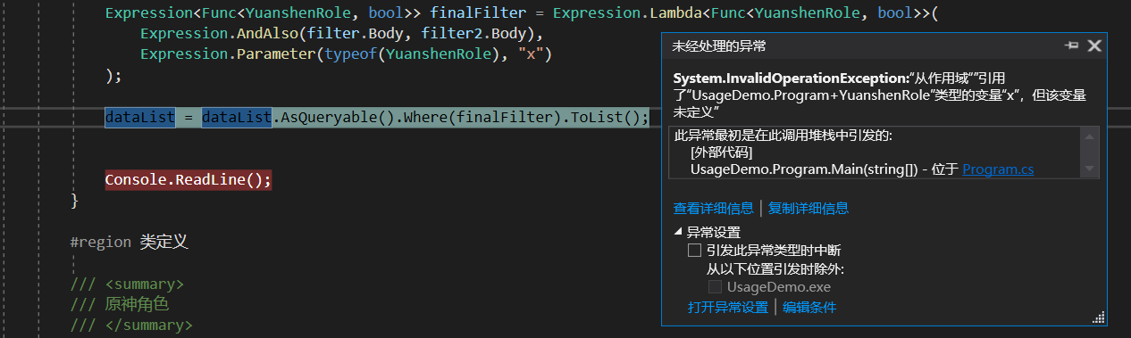
Task: Click the #region 类定义 line
Action: [130, 242]
